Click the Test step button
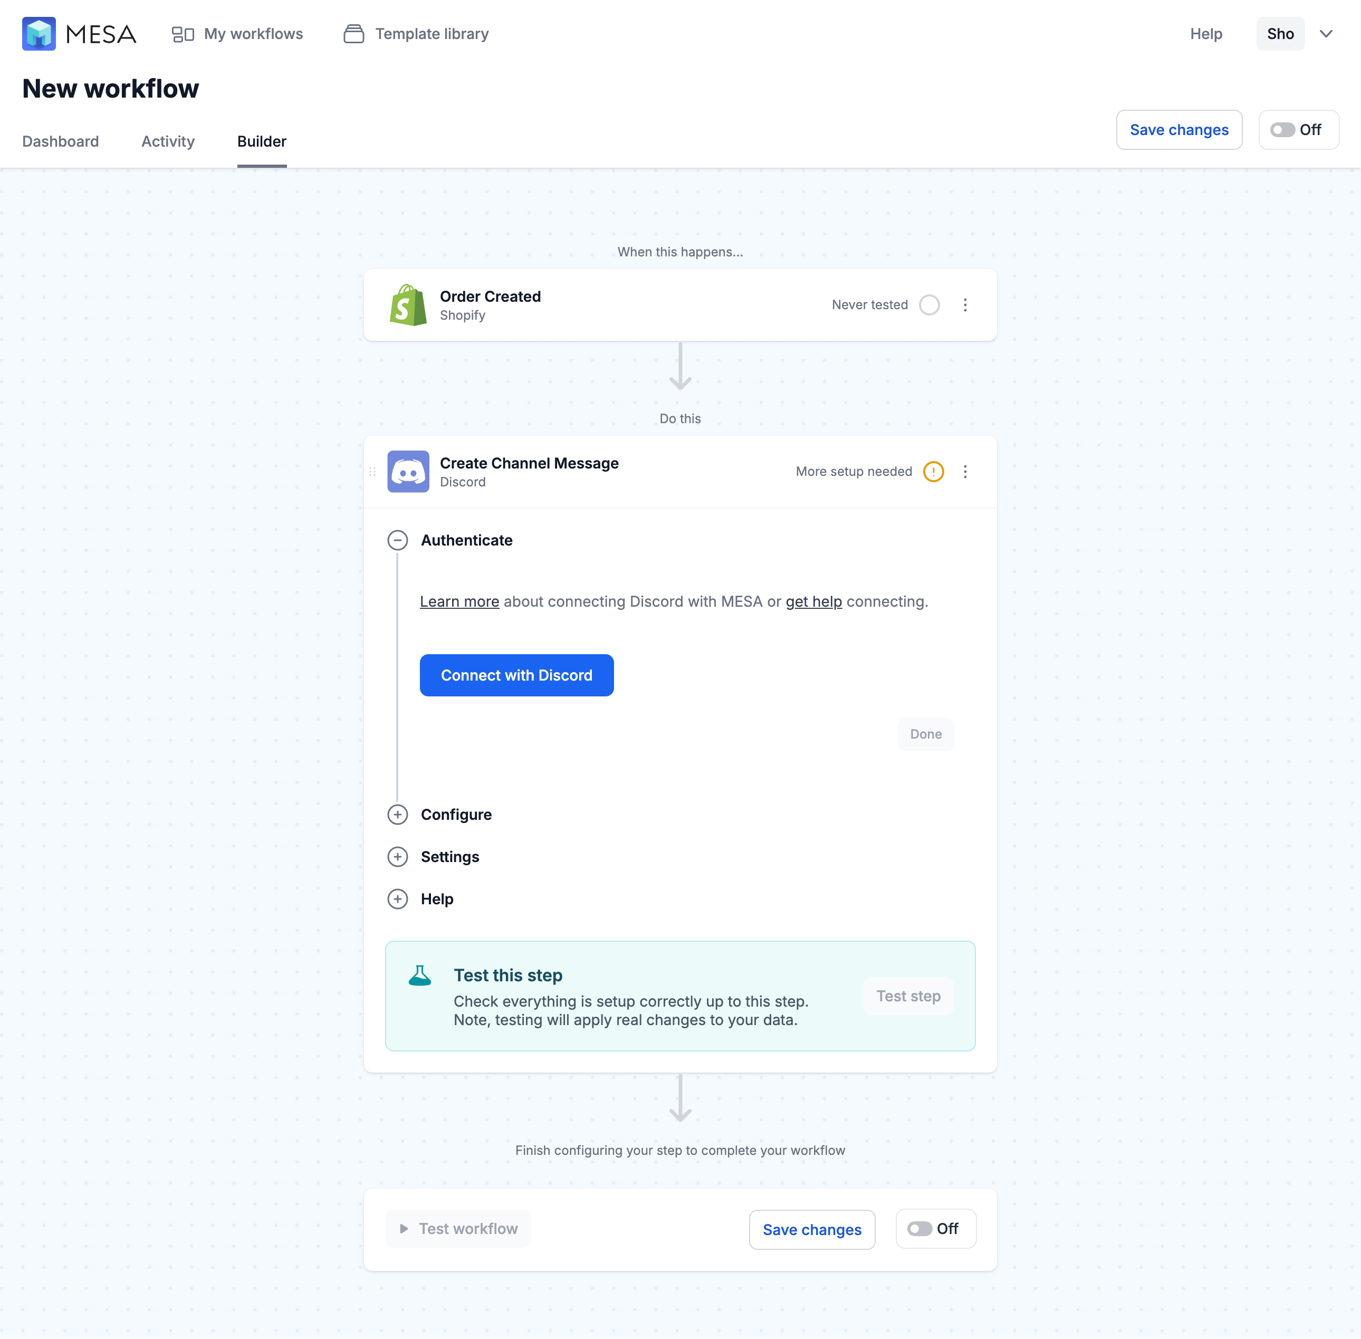 [908, 996]
